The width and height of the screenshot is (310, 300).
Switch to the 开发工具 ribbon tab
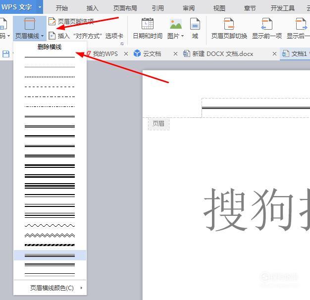(283, 8)
